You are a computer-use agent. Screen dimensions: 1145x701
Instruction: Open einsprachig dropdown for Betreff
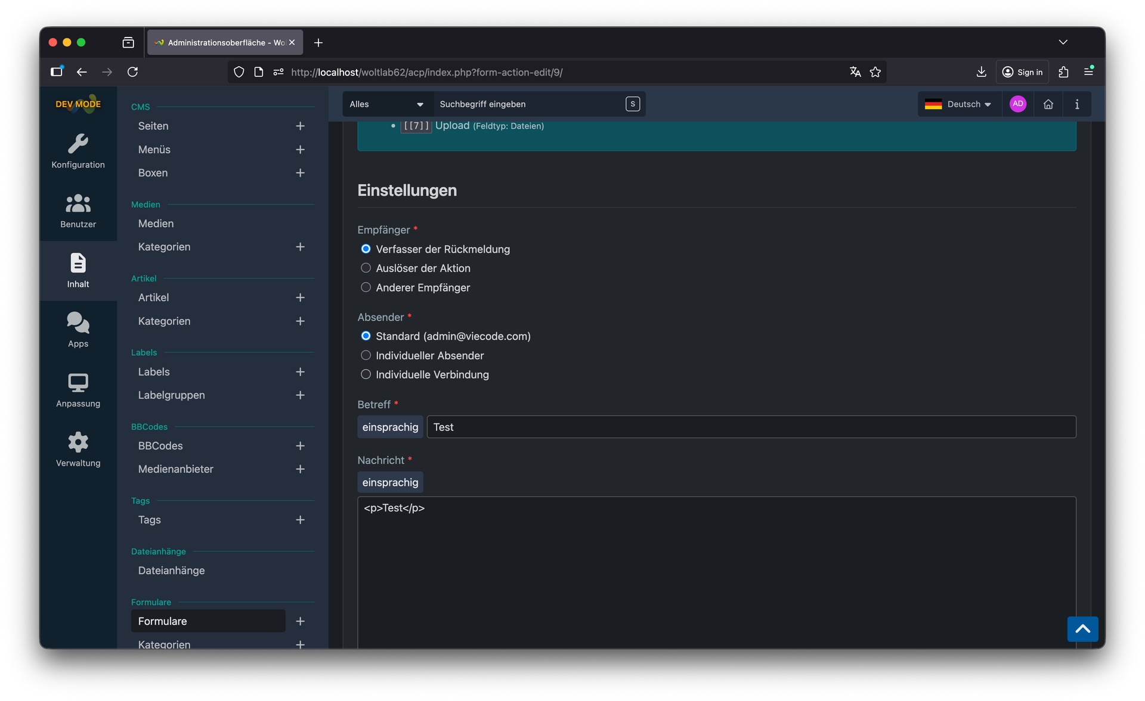390,427
